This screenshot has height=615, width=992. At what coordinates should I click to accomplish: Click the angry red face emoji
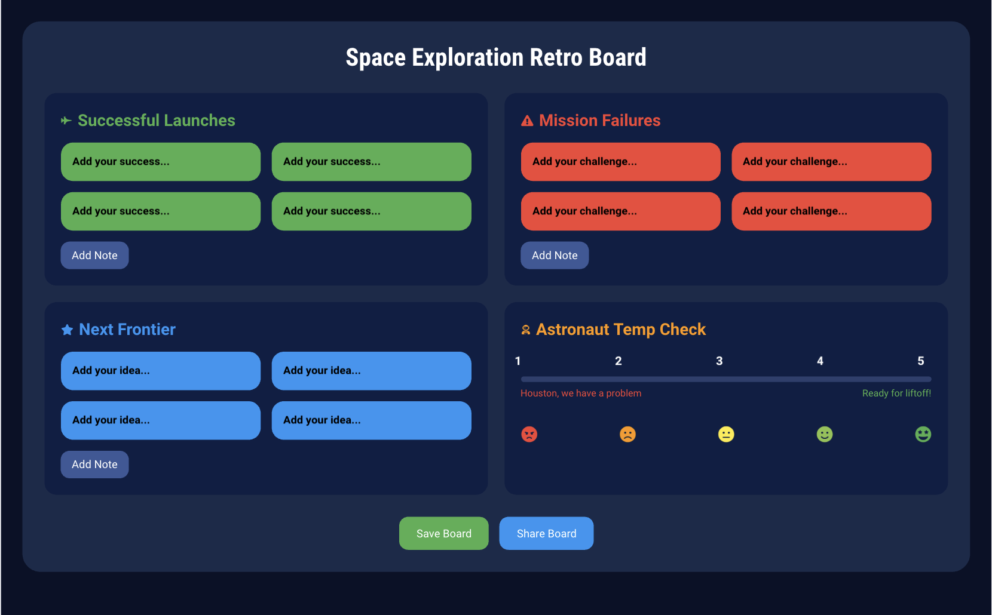coord(529,434)
